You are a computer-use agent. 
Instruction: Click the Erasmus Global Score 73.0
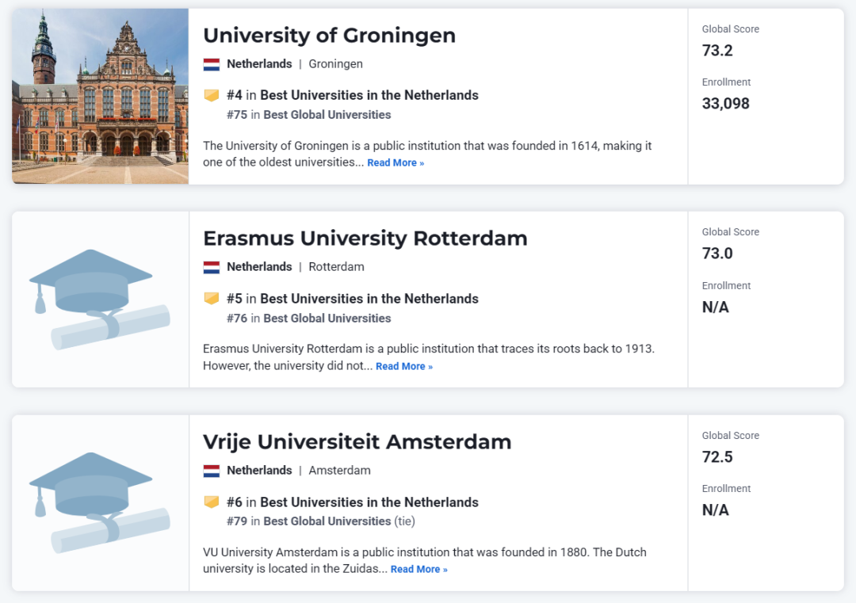pos(717,254)
